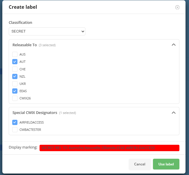Viewport: 189px width, 175px height.
Task: Click the Releasable To section header
Action: pyautogui.click(x=25, y=45)
